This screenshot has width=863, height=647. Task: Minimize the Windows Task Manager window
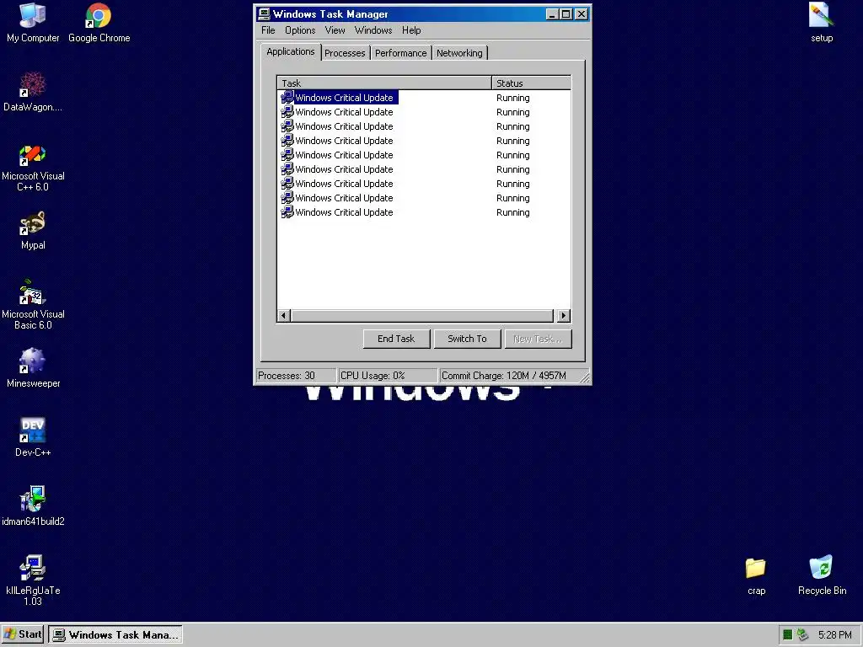point(553,14)
